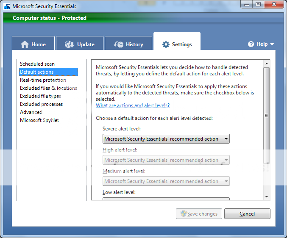
Task: Close the Security Essentials window
Action: (x=274, y=5)
